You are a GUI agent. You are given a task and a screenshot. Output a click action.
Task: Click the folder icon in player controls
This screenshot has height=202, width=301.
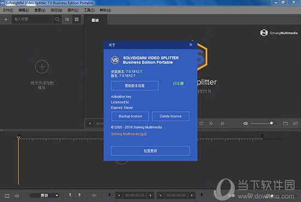tap(286, 124)
